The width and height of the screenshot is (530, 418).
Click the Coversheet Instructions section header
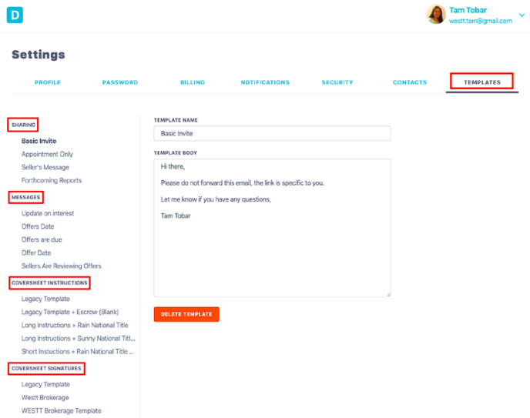tap(49, 283)
